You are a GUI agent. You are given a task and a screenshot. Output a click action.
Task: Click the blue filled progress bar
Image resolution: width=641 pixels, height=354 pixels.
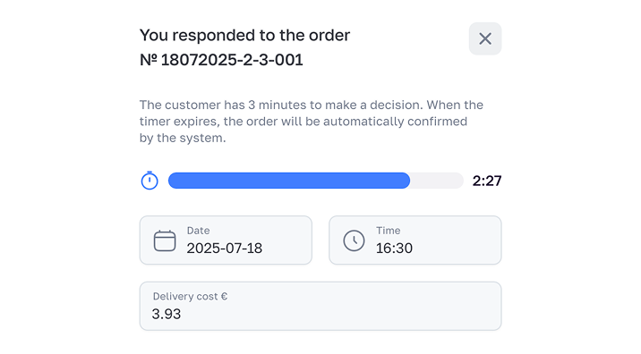289,181
